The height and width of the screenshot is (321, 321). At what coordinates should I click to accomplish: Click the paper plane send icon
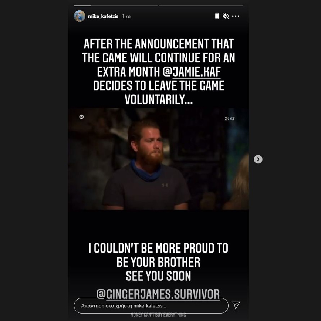coord(236,305)
